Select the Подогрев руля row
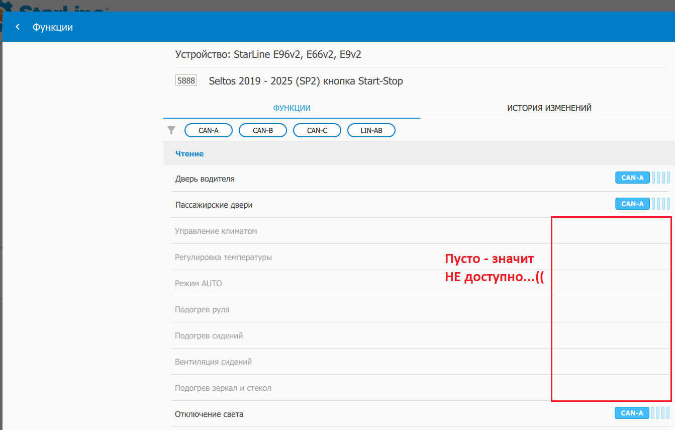The image size is (675, 430). [202, 309]
